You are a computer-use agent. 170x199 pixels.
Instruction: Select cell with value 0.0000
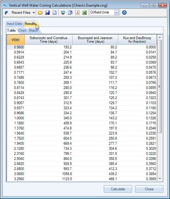coord(137,47)
